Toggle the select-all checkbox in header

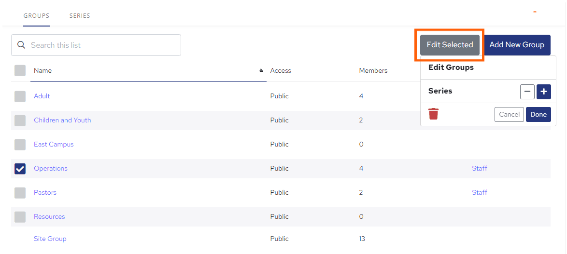[20, 70]
